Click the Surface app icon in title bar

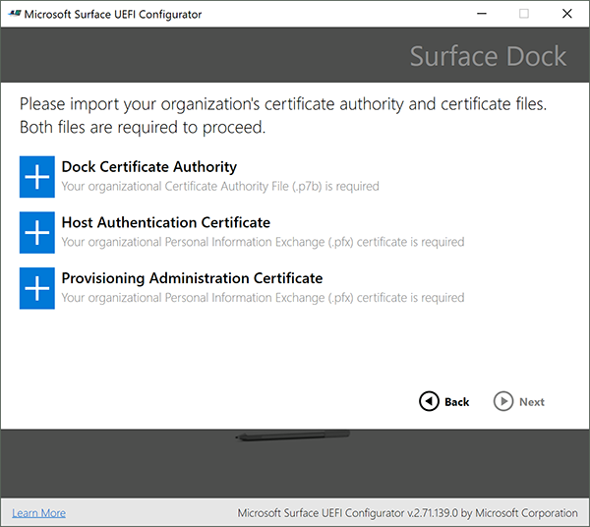click(x=13, y=14)
